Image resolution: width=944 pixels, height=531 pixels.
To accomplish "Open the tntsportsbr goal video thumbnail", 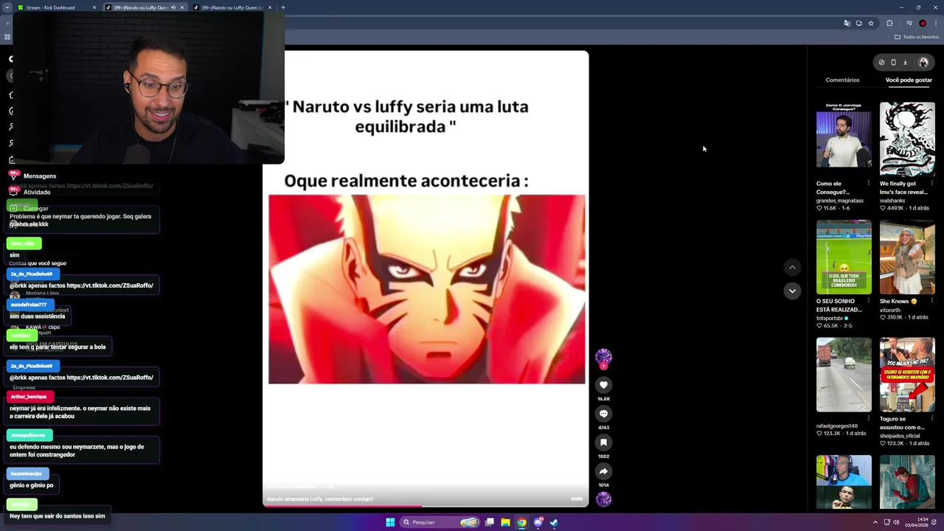I will [844, 257].
